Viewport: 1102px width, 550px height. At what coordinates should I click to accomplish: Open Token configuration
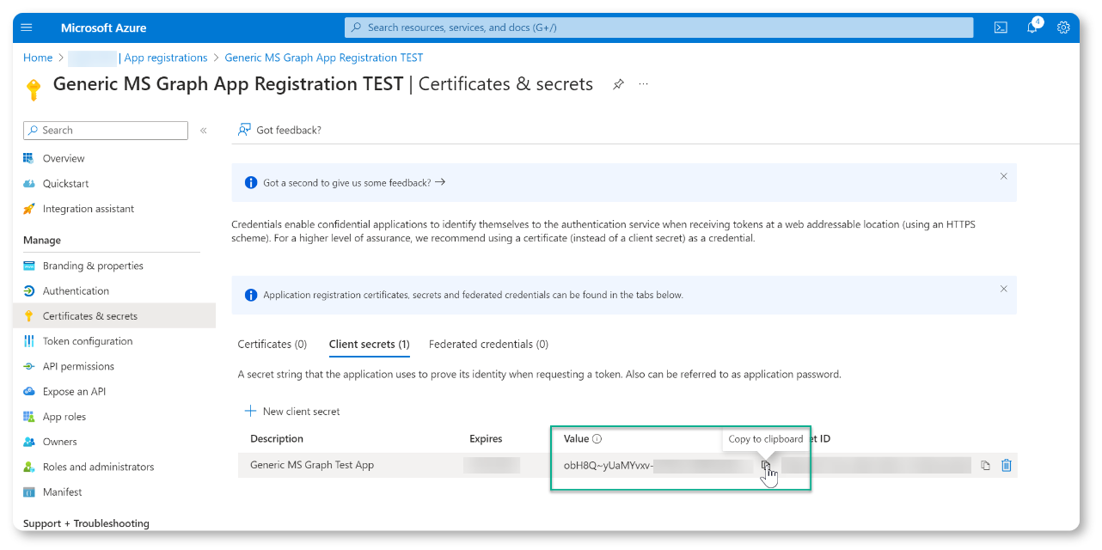(88, 341)
